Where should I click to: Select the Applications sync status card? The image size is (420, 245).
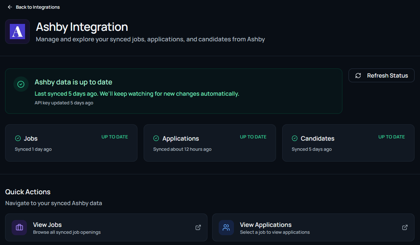[210, 143]
